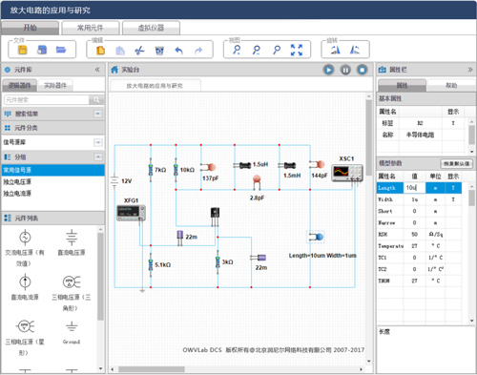Pause the simulation
This screenshot has height=375, width=477.
click(x=345, y=70)
